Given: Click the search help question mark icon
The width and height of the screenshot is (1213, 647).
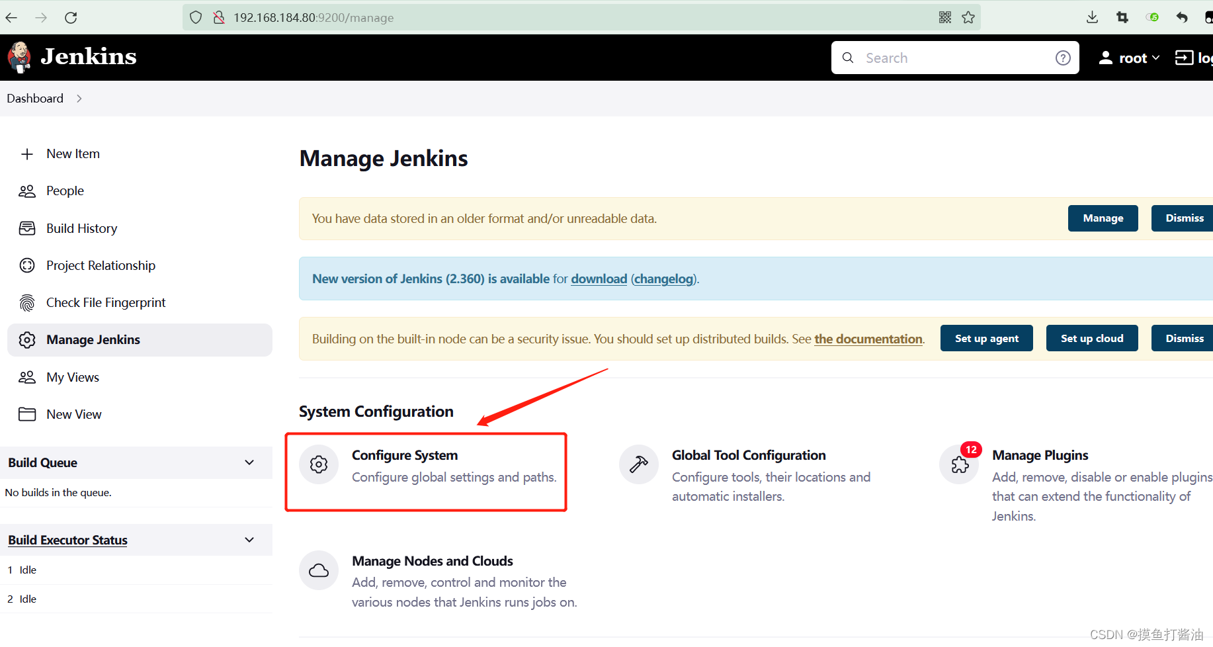Looking at the screenshot, I should click(x=1063, y=58).
